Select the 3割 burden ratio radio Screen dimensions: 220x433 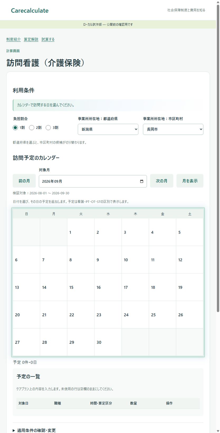(x=48, y=128)
